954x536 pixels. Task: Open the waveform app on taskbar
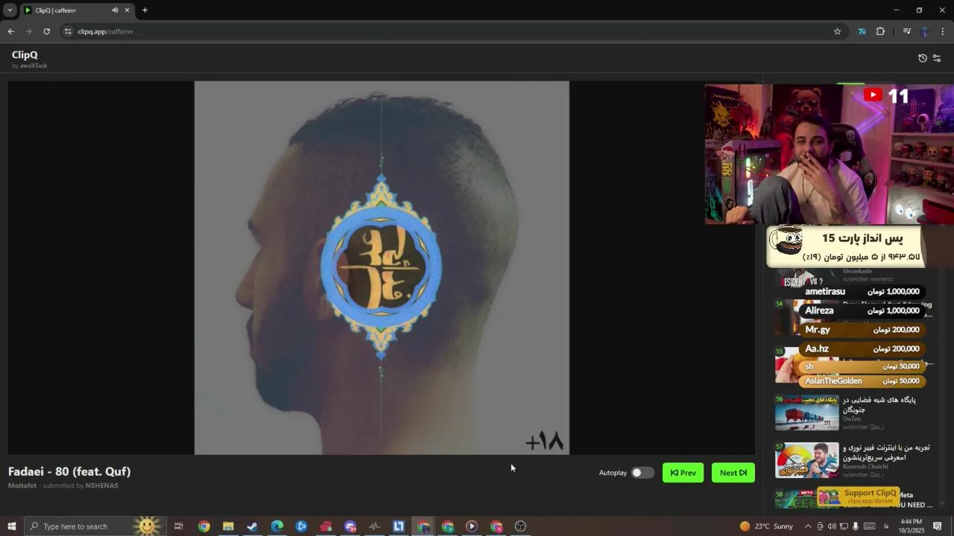(x=375, y=526)
